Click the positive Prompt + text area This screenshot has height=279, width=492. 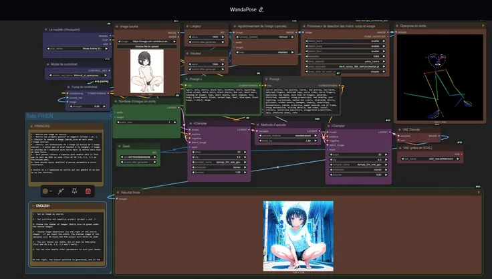(x=223, y=100)
